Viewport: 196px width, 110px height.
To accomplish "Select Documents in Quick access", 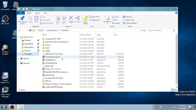I will coord(28,47).
